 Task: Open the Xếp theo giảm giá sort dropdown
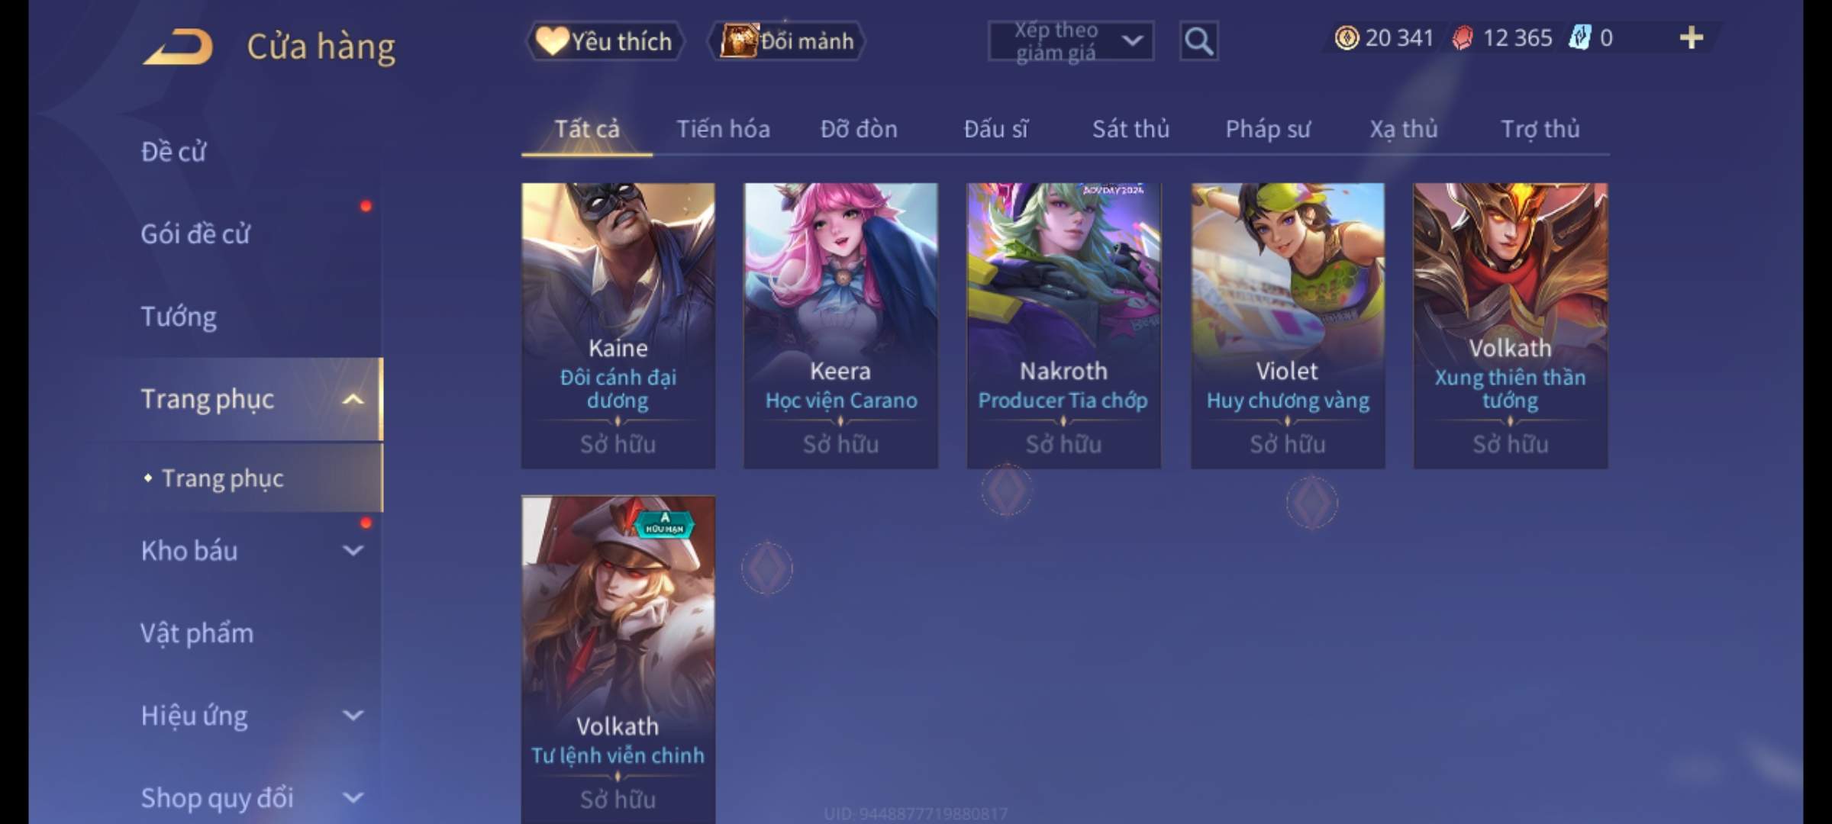tap(1070, 41)
